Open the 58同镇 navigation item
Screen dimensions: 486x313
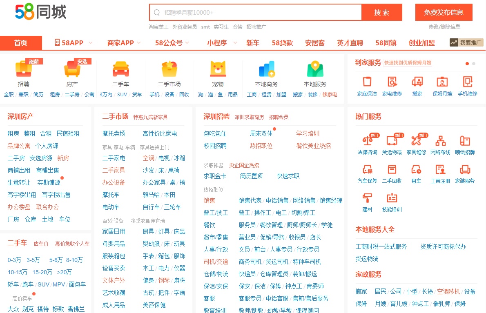386,43
